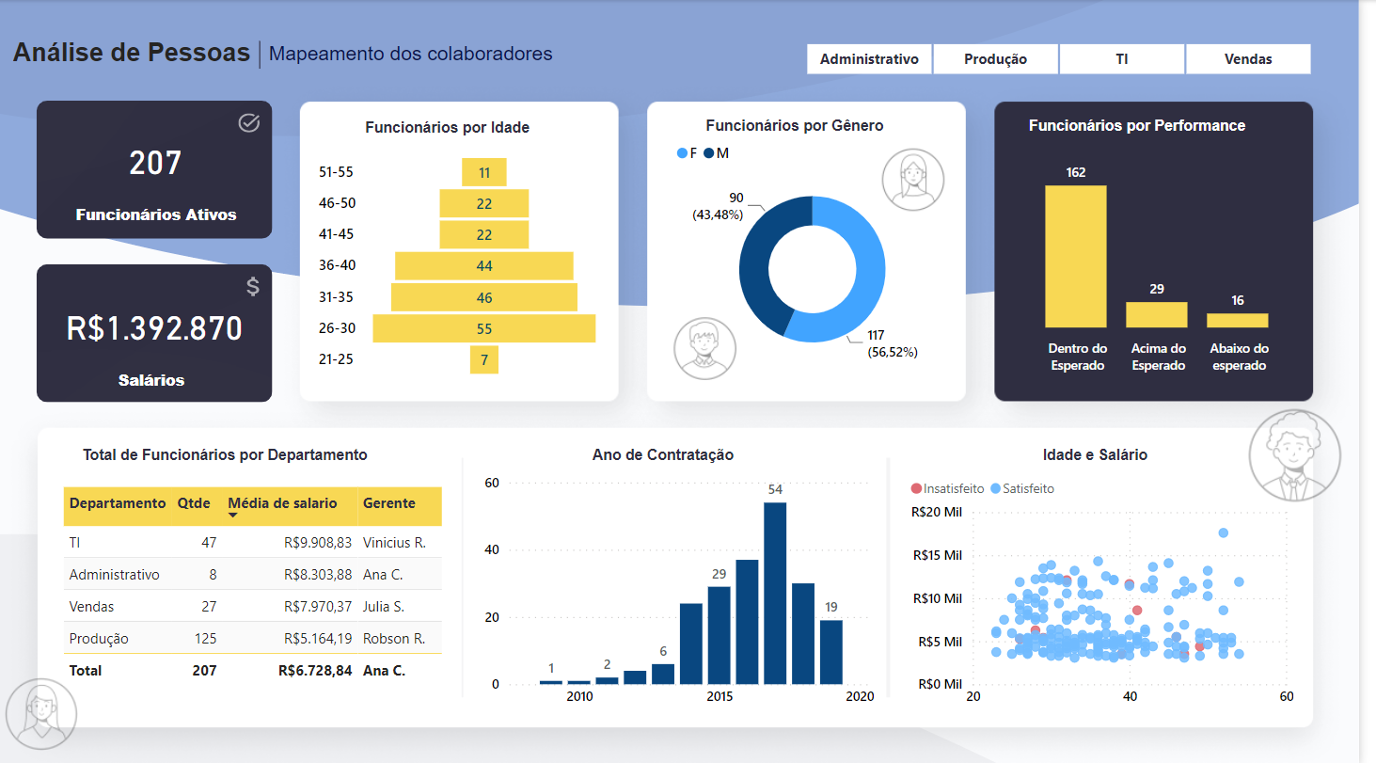Click the Insatisfeito legend item
Viewport: 1376px width, 763px height.
point(947,488)
